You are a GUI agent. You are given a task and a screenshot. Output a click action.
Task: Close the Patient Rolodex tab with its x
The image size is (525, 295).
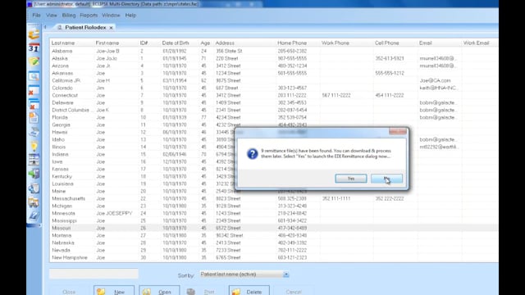(x=111, y=28)
